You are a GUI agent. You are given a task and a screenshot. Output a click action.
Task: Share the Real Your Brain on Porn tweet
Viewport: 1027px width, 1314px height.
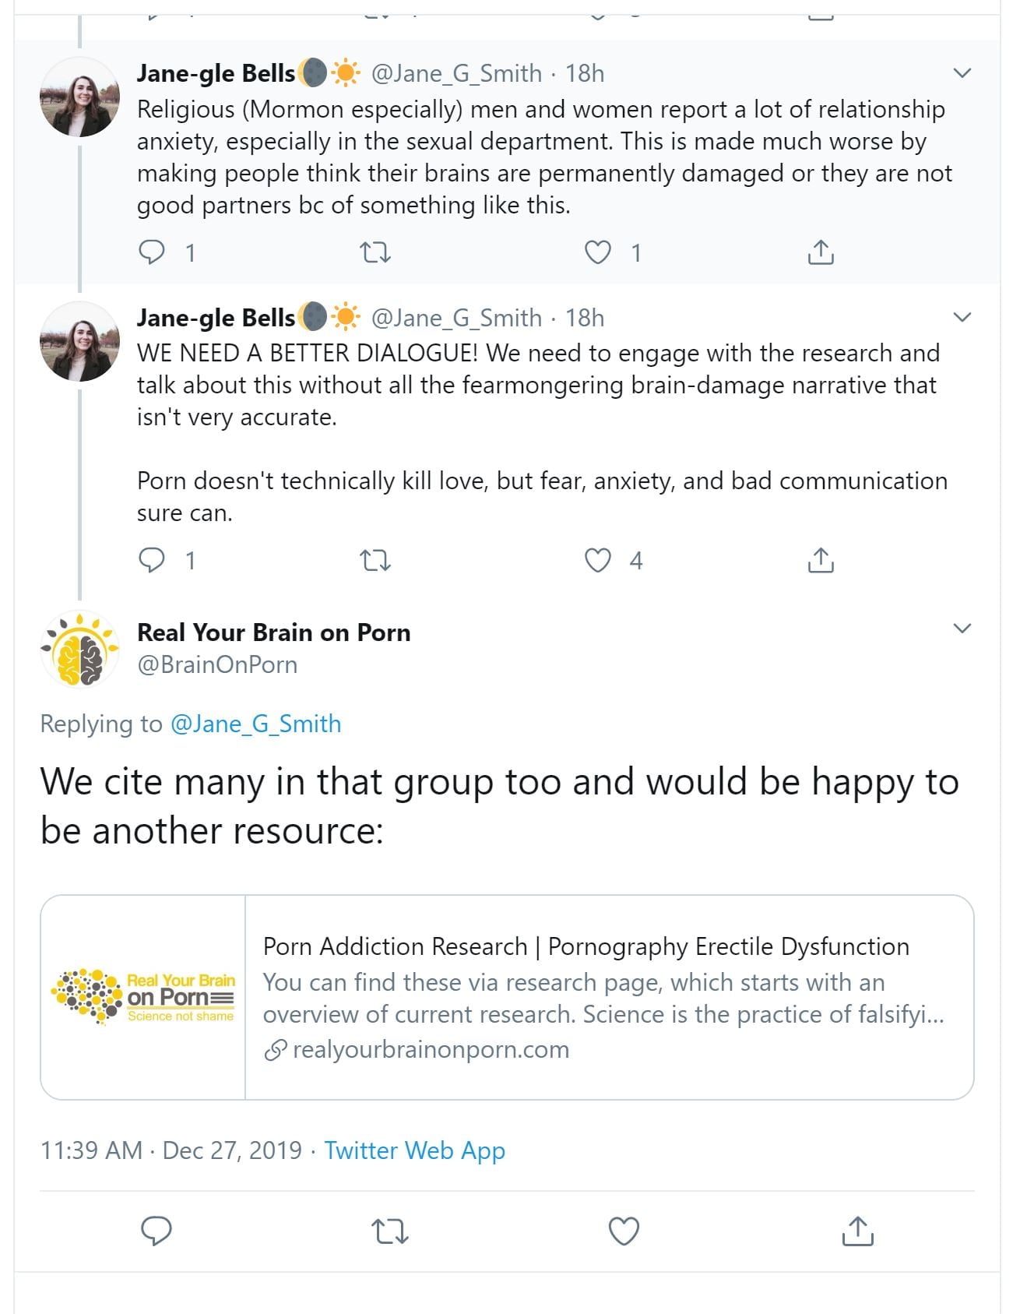coord(857,1231)
